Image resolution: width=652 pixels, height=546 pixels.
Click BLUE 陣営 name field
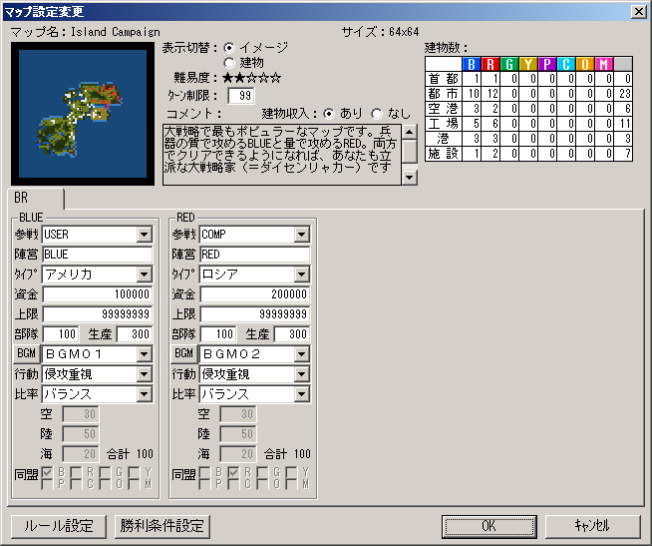click(x=98, y=255)
